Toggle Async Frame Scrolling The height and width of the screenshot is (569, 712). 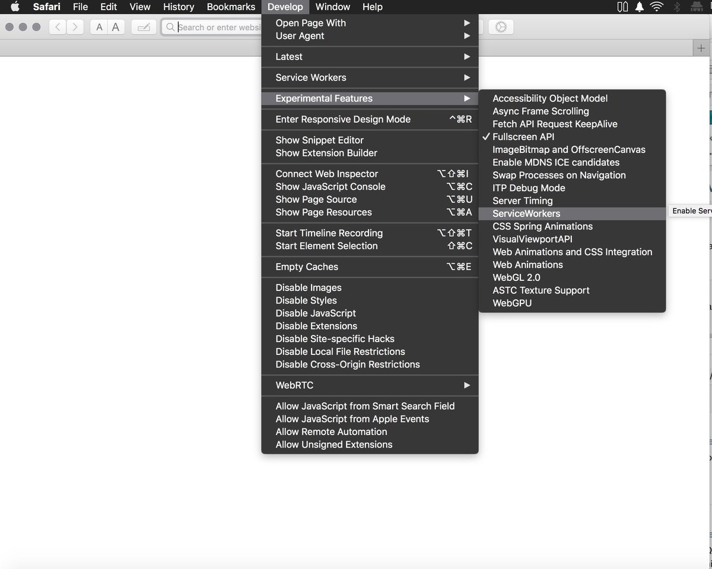coord(572,111)
